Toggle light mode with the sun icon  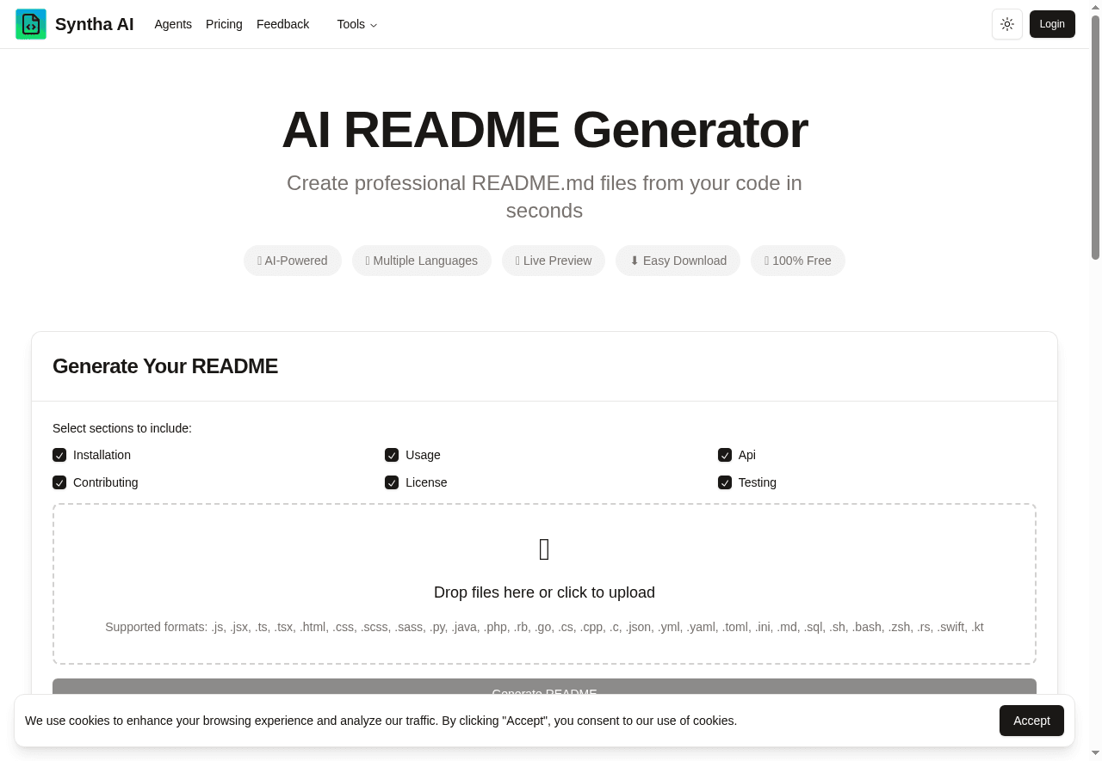point(1007,24)
